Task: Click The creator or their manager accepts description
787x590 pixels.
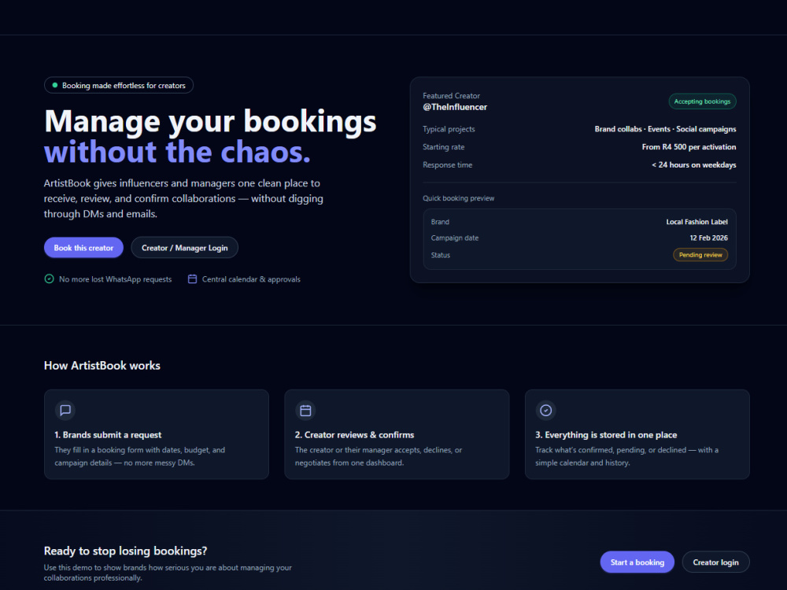Action: [x=379, y=456]
